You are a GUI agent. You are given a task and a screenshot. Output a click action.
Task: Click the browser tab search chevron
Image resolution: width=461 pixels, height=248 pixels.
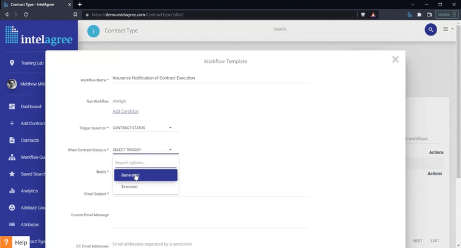coord(413,4)
